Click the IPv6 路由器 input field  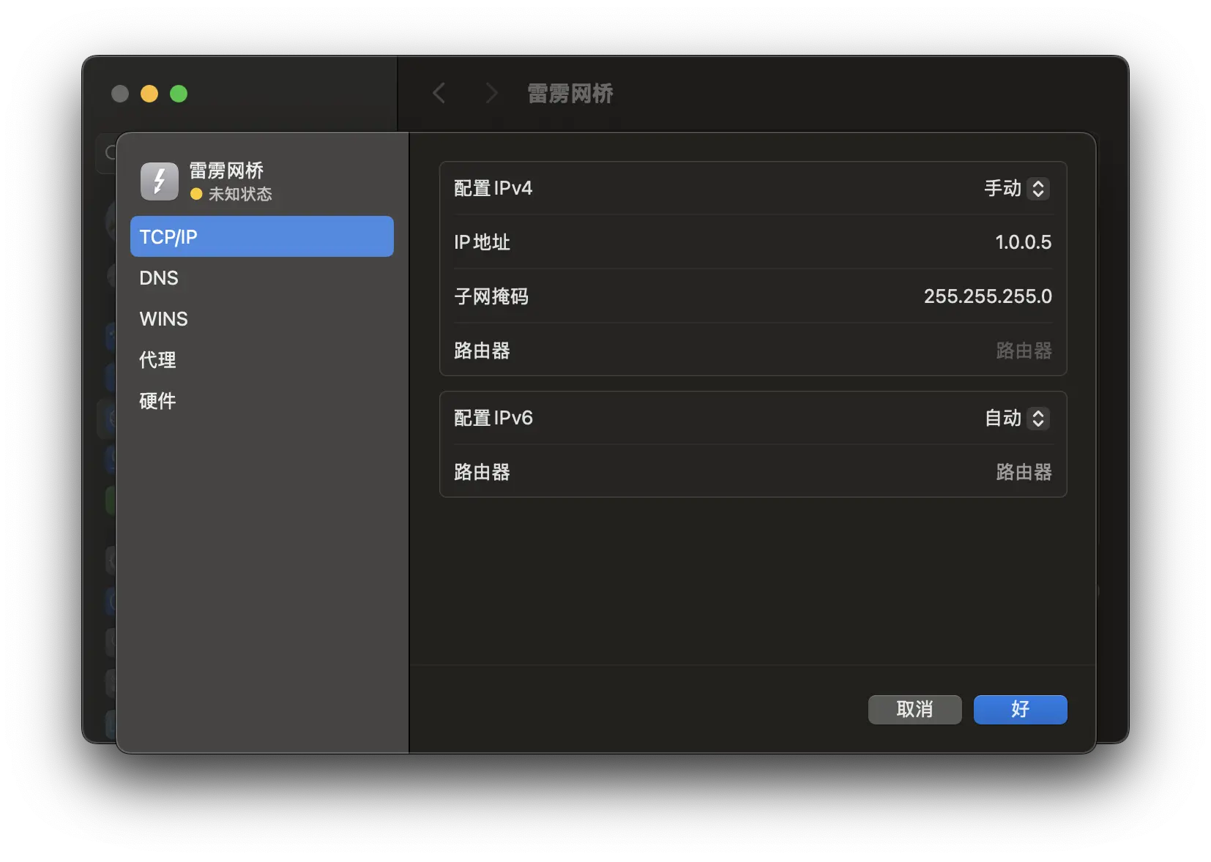point(1025,472)
